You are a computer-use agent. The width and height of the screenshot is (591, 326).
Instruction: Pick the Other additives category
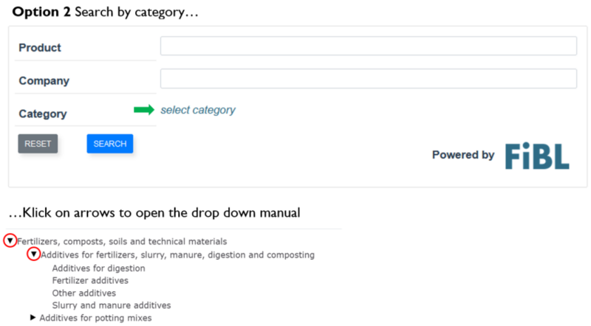pyautogui.click(x=84, y=293)
